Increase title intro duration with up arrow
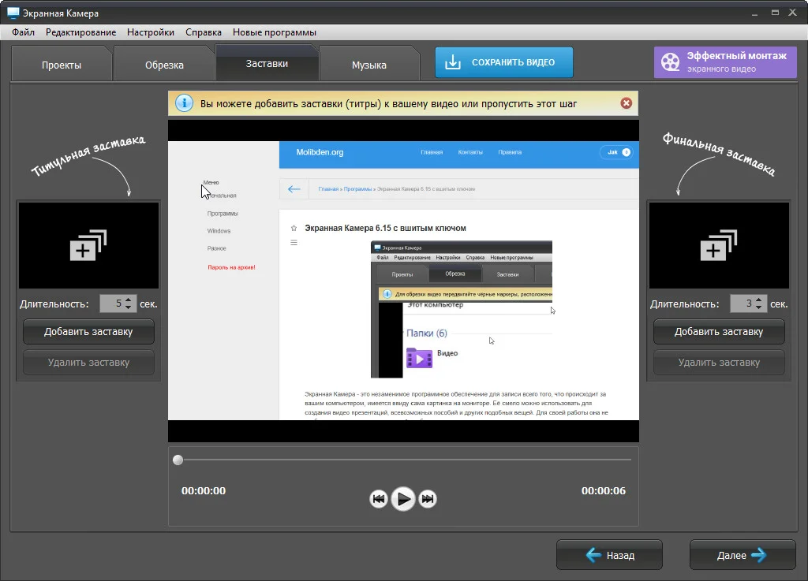Screen dimensions: 808x581 129,300
